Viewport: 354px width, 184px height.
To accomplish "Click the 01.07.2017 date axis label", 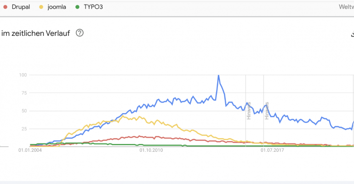I will coord(272,150).
